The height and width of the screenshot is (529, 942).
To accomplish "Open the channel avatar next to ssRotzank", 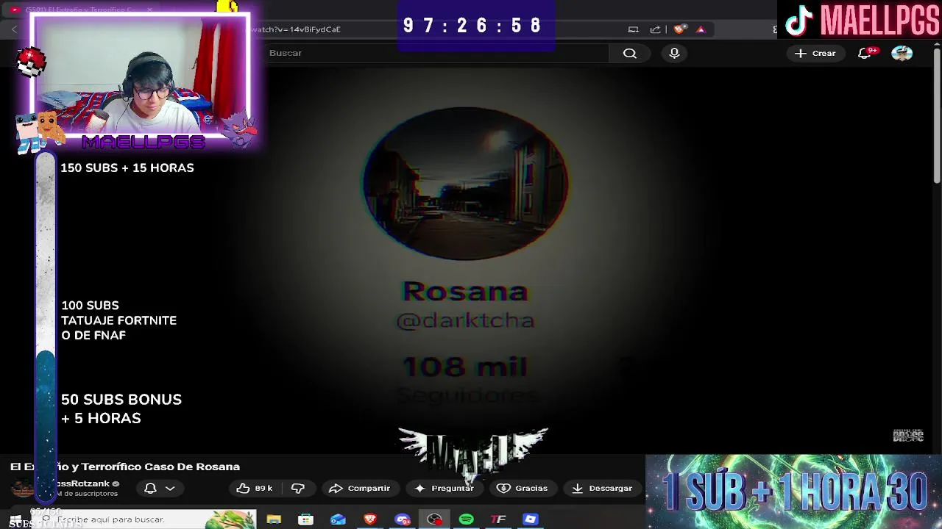I will pos(23,488).
